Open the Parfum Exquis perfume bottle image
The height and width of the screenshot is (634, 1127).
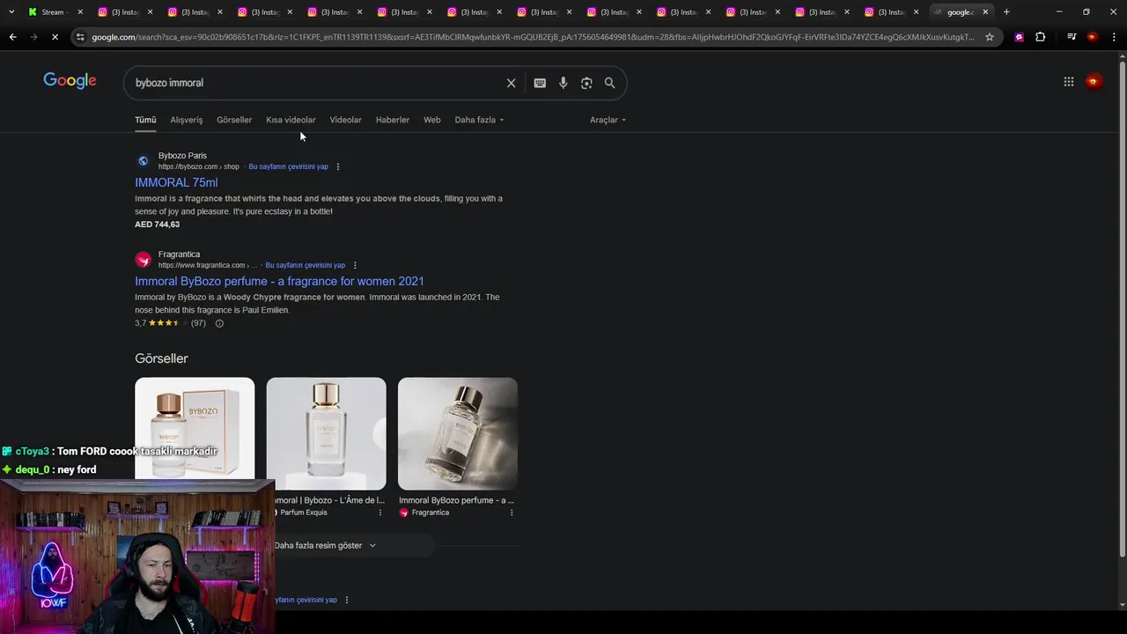[326, 433]
